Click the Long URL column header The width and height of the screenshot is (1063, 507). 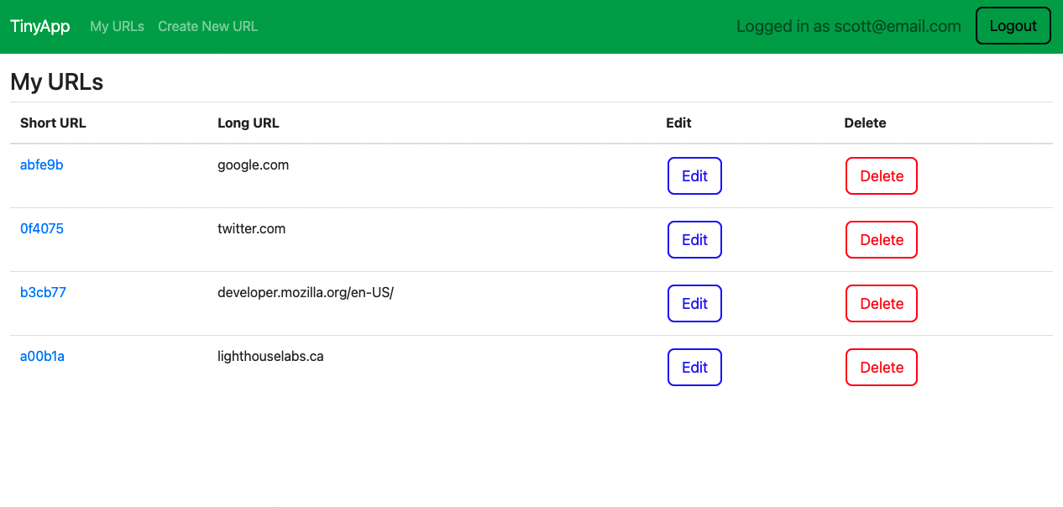pos(248,123)
